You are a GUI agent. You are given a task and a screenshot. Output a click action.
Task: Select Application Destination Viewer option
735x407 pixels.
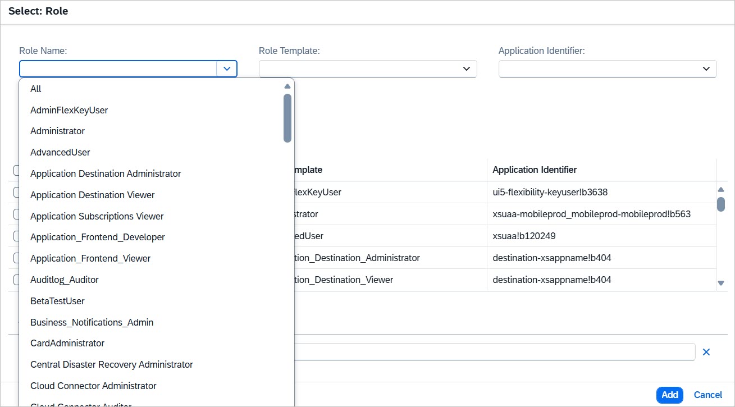click(x=93, y=195)
